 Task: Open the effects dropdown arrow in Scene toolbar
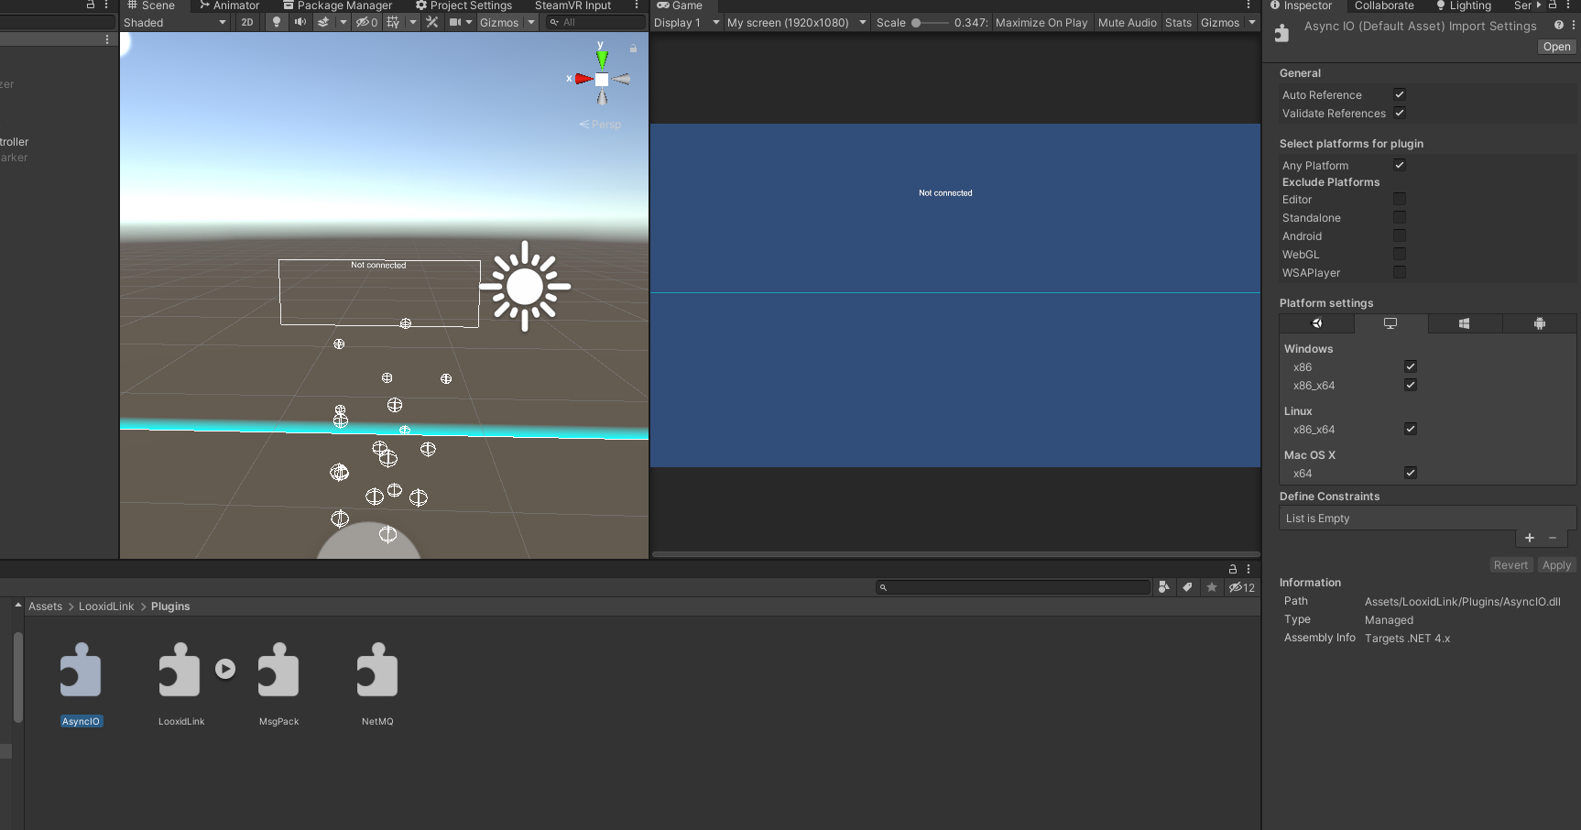point(343,22)
